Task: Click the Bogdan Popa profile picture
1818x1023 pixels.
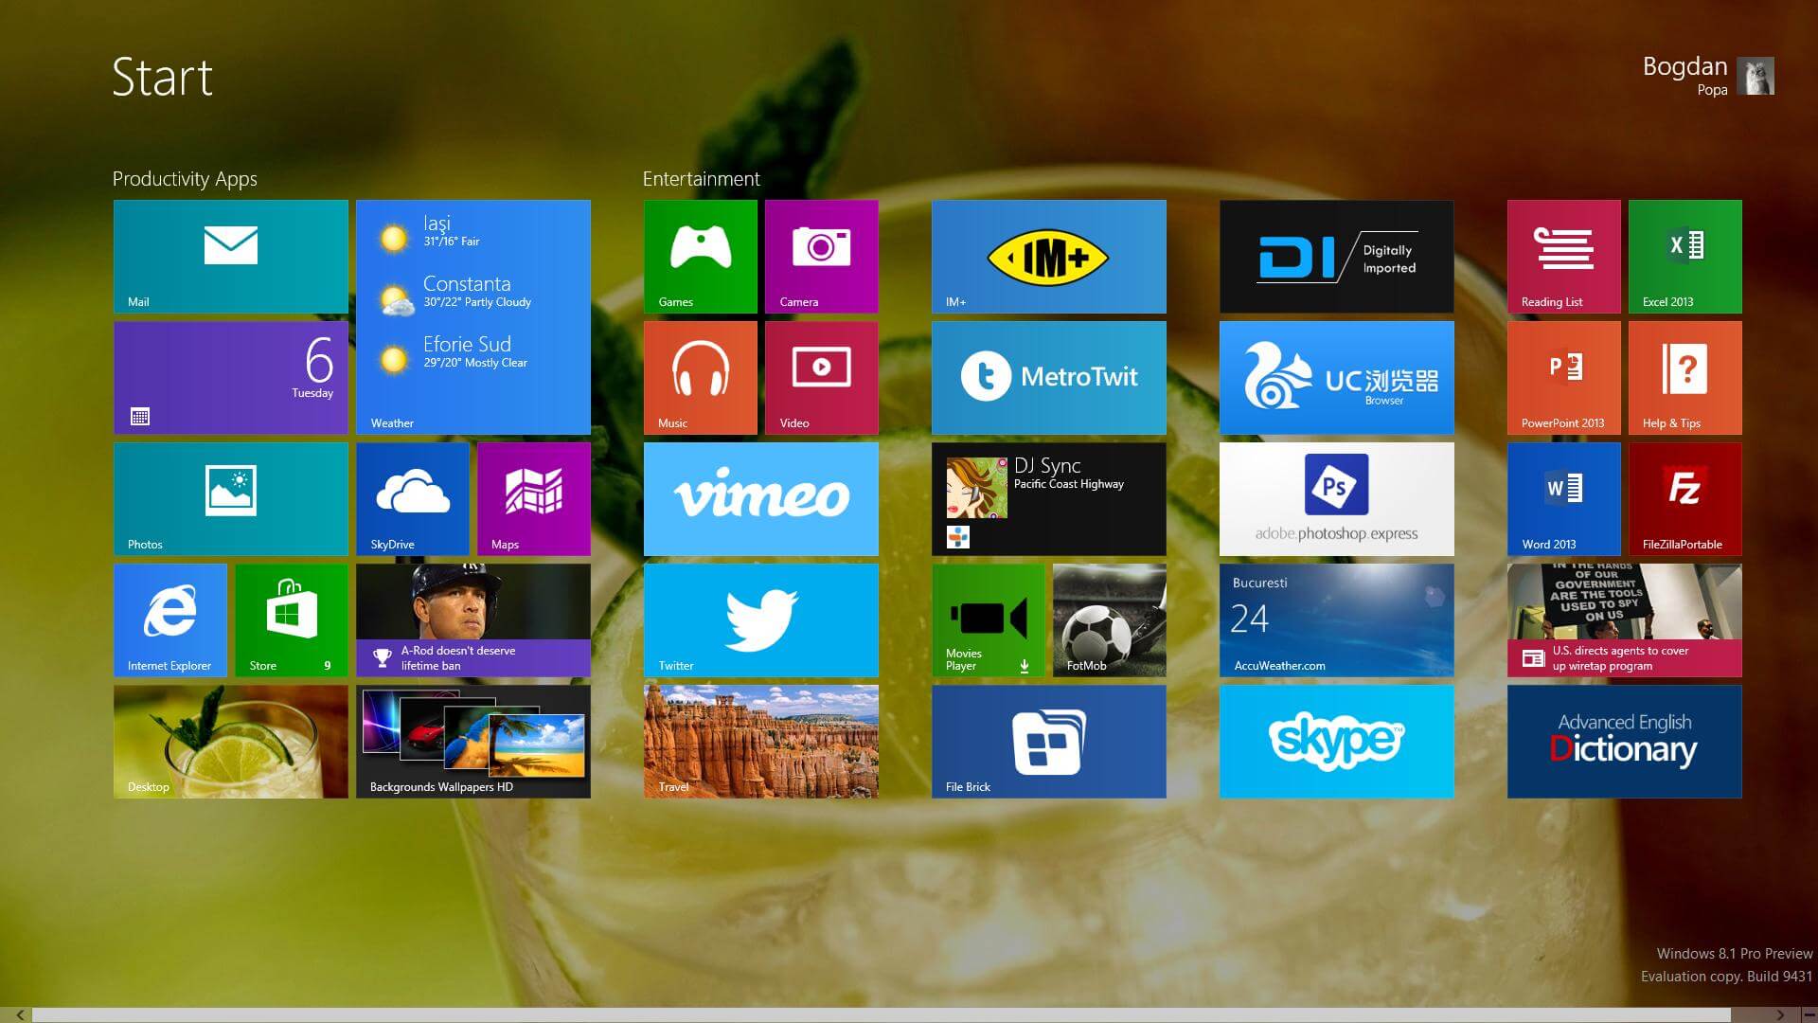Action: (x=1756, y=76)
